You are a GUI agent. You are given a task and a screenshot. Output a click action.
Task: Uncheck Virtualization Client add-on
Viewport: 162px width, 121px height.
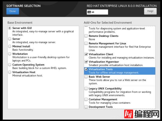[x=86, y=54]
